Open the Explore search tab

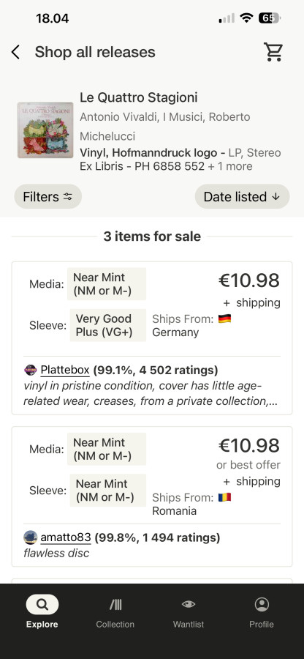pyautogui.click(x=42, y=611)
